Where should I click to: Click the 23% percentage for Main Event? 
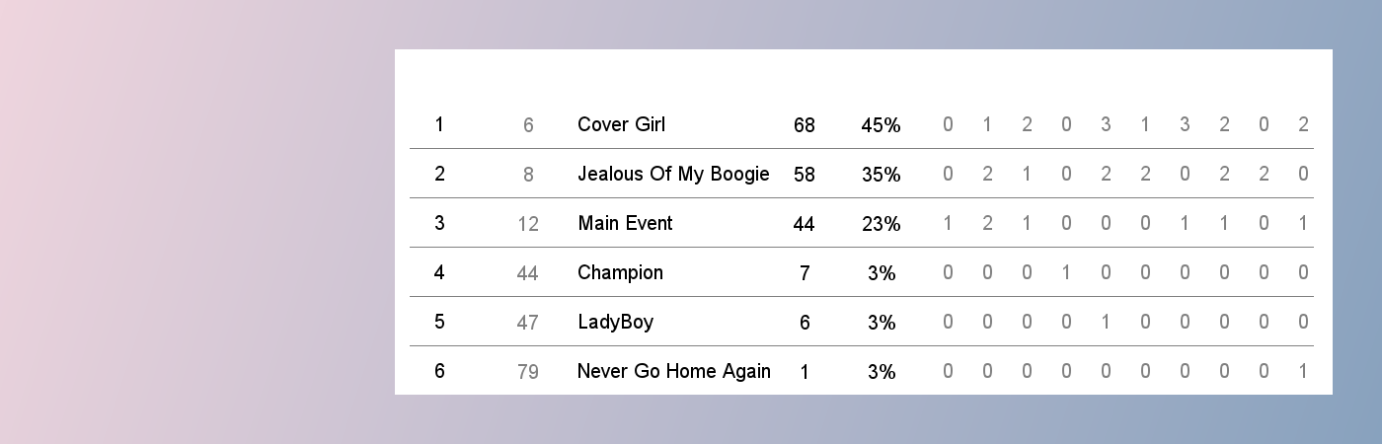[881, 224]
